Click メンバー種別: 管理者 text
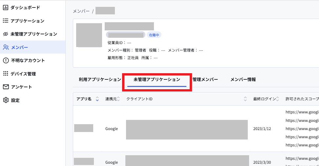Viewport: 319px width, 166px height. click(127, 50)
